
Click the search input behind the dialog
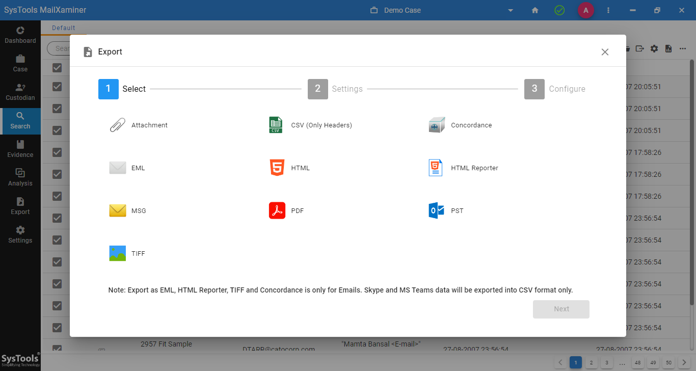point(59,48)
